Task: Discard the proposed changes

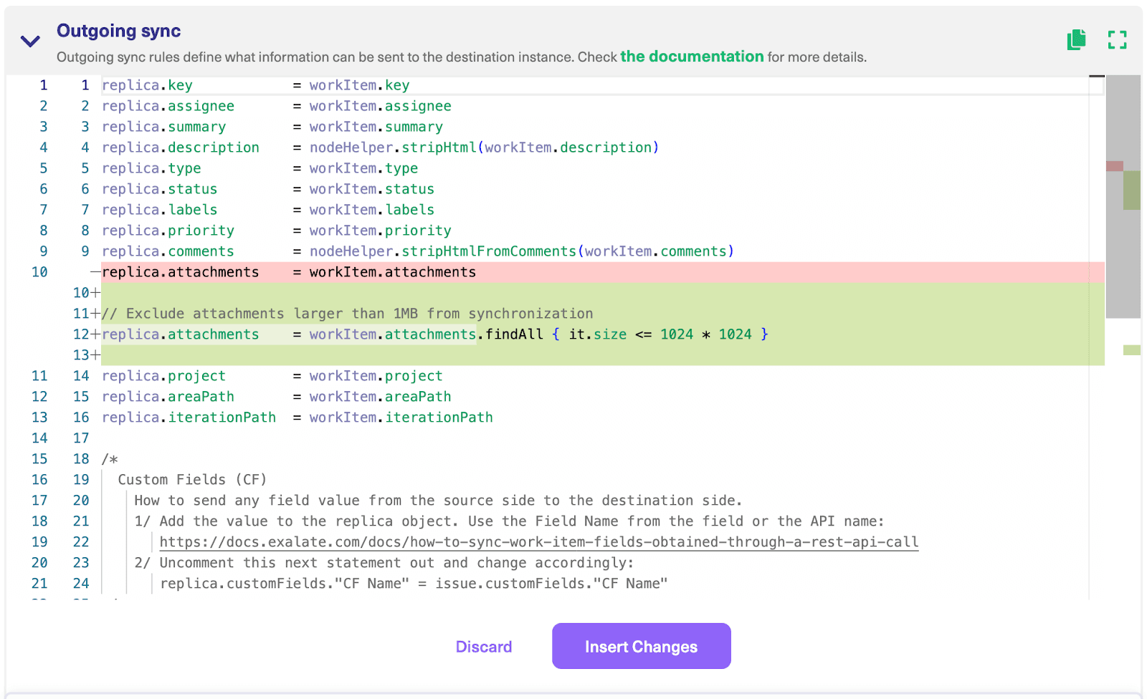Action: pos(484,647)
